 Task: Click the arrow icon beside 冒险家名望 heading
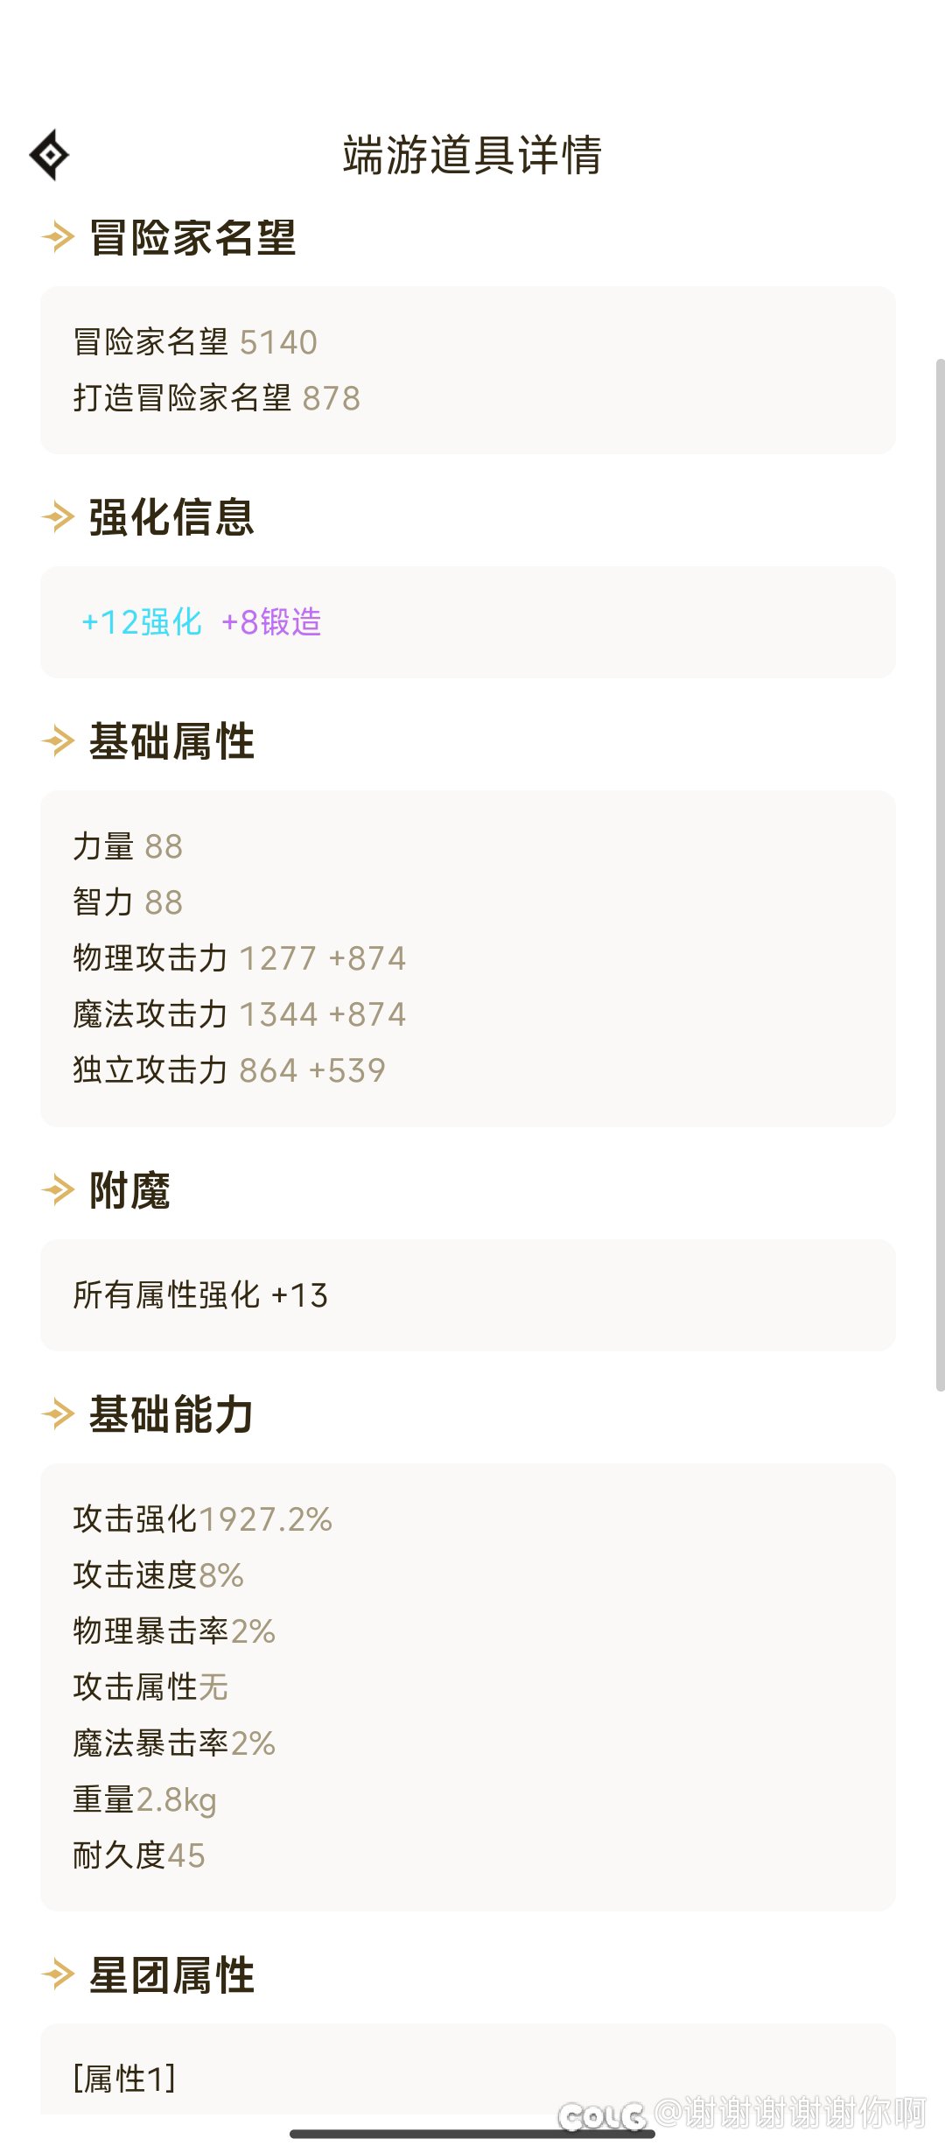tap(58, 237)
